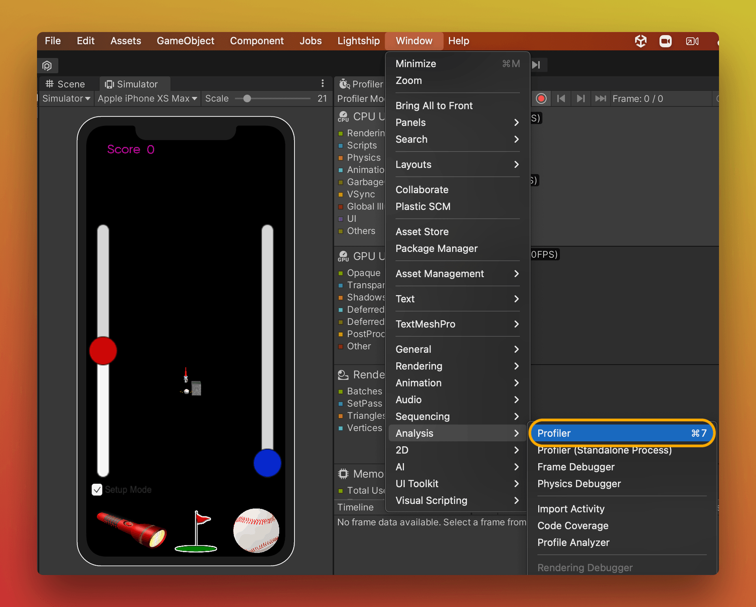Open the Simulator panel three-dot menu
The width and height of the screenshot is (756, 607).
[322, 83]
